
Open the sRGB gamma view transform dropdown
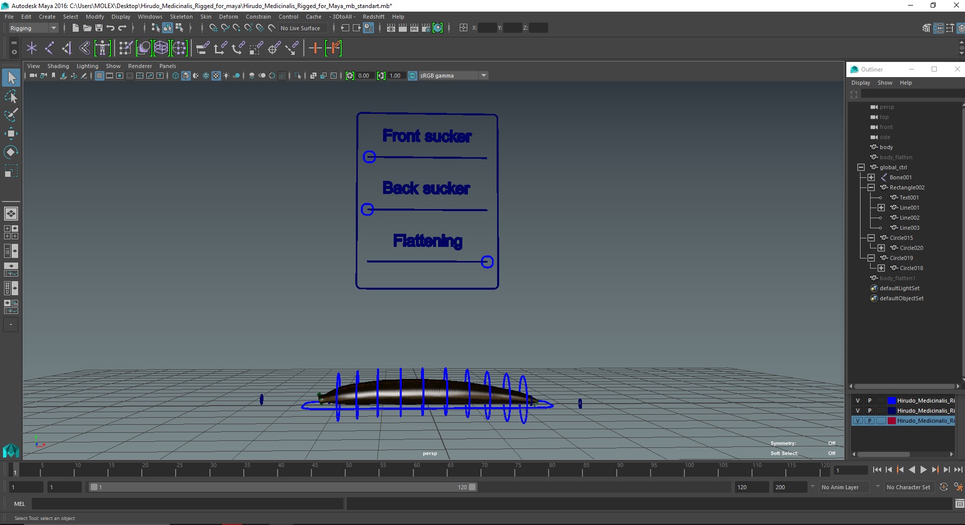tap(453, 76)
